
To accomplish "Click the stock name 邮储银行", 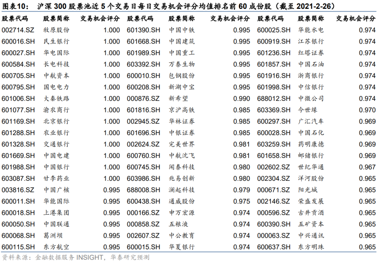I will 311,155.
